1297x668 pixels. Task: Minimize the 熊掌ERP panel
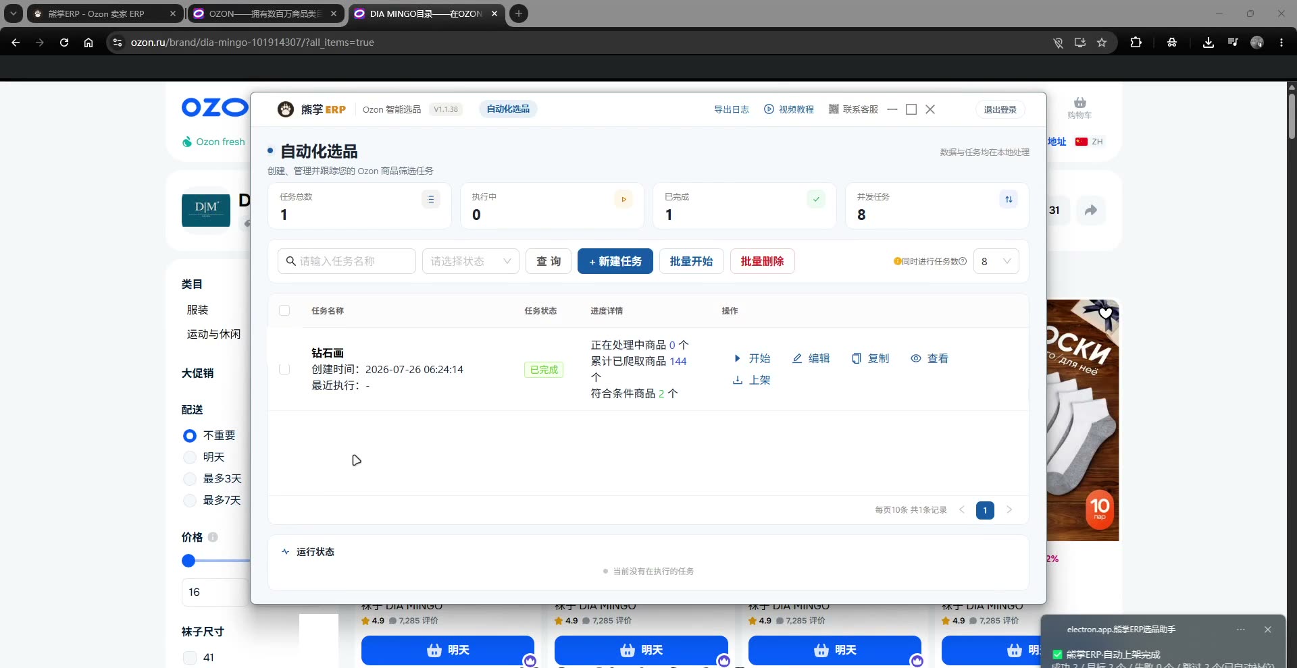pyautogui.click(x=892, y=109)
